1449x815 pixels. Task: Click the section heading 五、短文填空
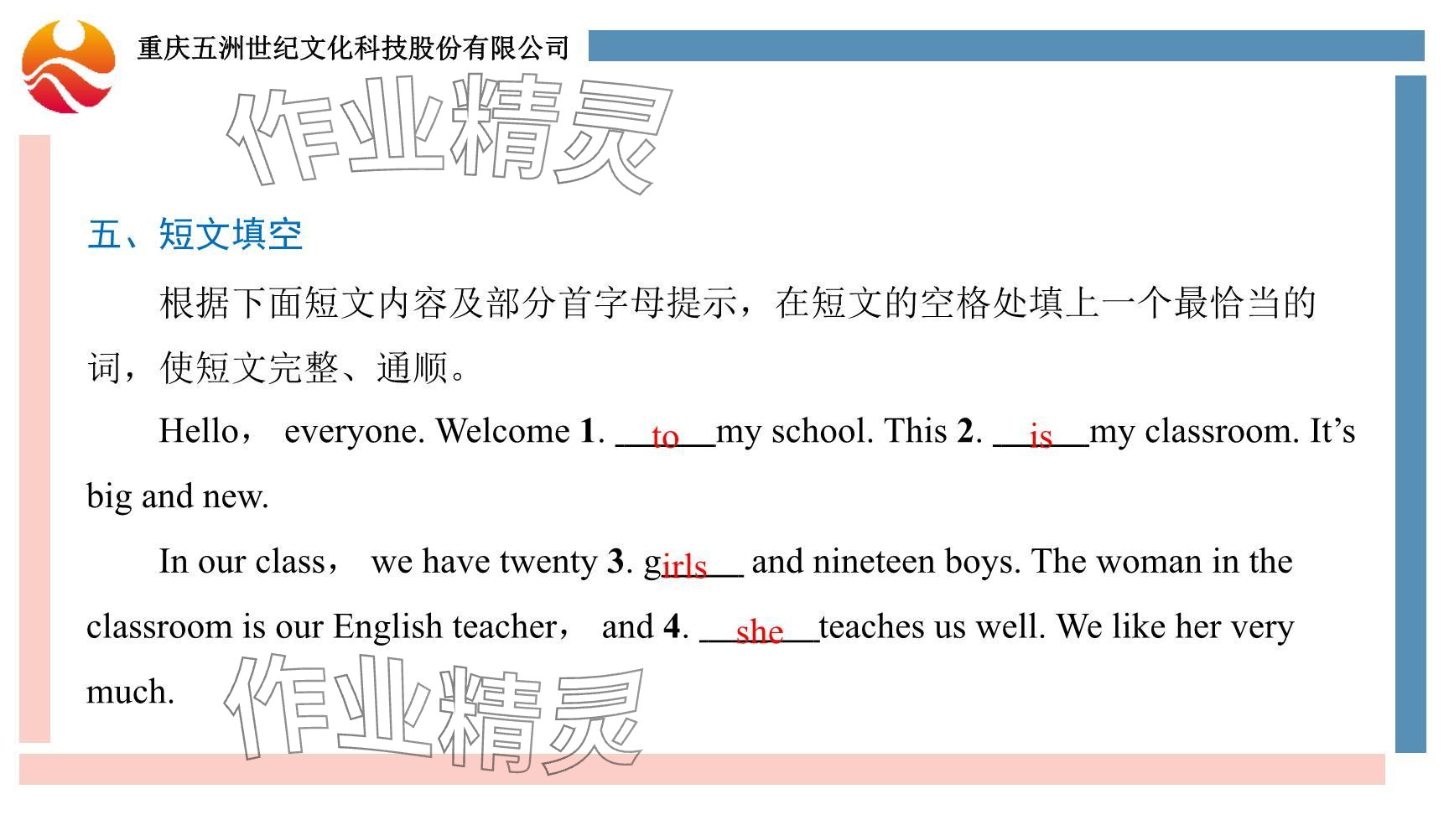click(195, 234)
